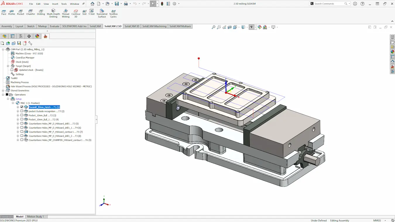Open the Insert menu
The image size is (395, 222).
[x=55, y=4]
